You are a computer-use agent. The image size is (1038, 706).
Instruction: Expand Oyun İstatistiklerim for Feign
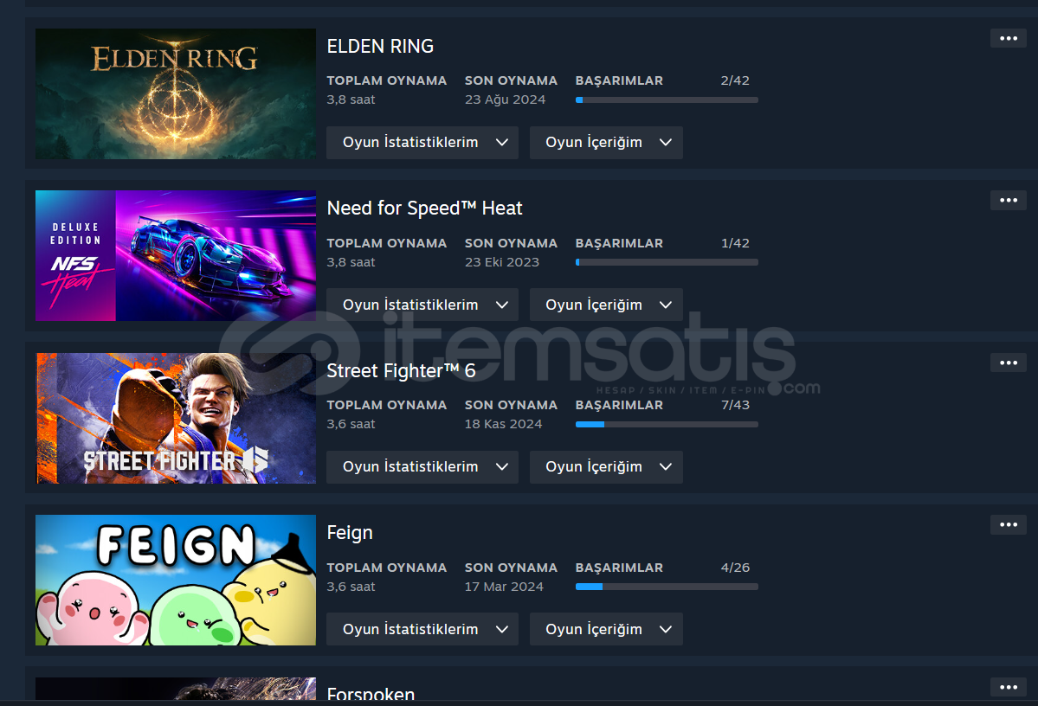[x=422, y=629]
